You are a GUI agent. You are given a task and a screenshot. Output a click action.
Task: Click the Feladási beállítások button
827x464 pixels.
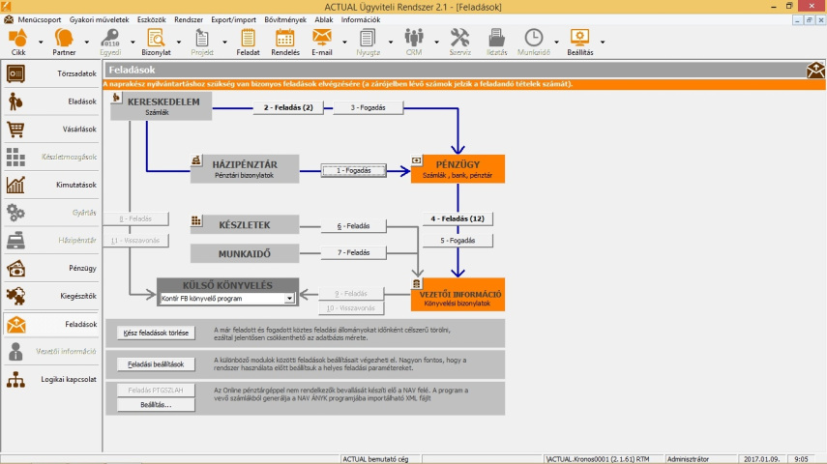click(157, 364)
